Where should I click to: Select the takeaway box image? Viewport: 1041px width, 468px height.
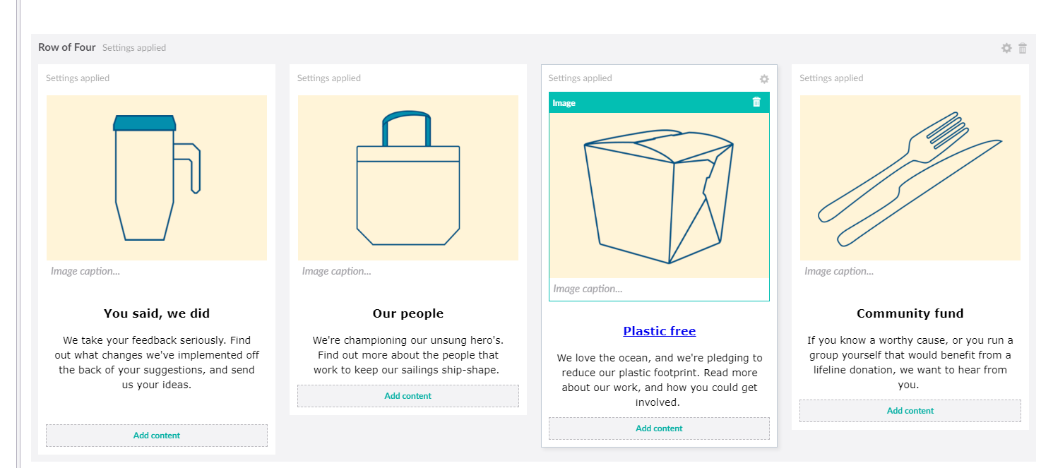659,196
